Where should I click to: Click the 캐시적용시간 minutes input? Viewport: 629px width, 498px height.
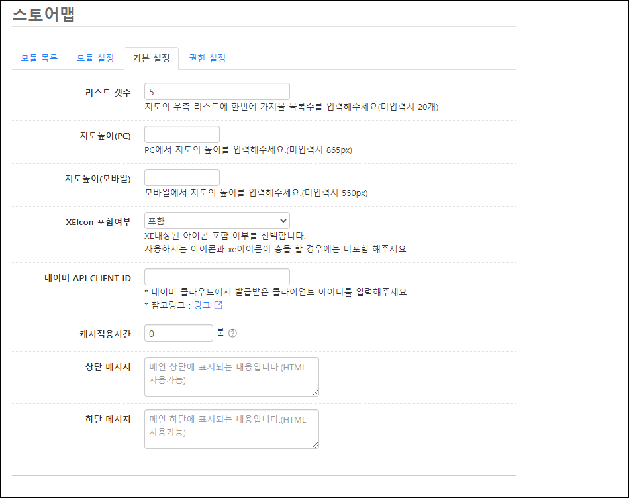(x=179, y=334)
